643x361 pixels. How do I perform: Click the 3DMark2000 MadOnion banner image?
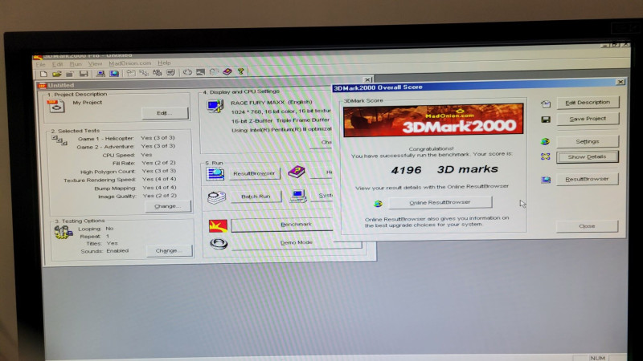[433, 120]
